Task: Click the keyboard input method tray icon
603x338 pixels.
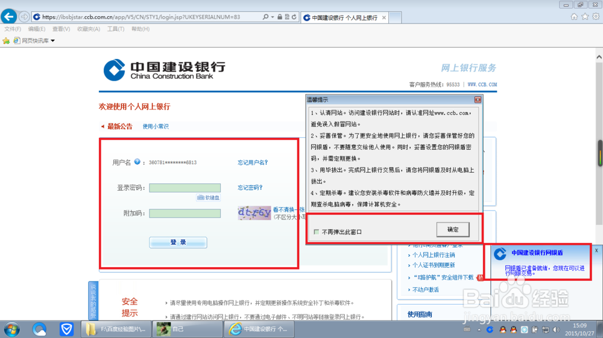Action: [467, 329]
